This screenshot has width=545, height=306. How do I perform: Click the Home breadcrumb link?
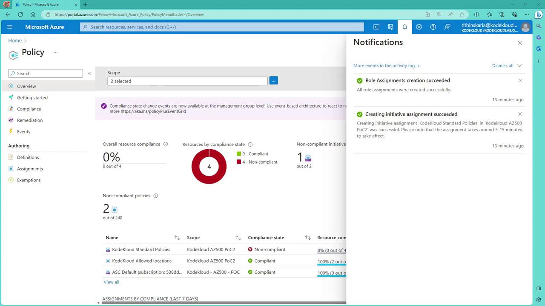(x=15, y=40)
